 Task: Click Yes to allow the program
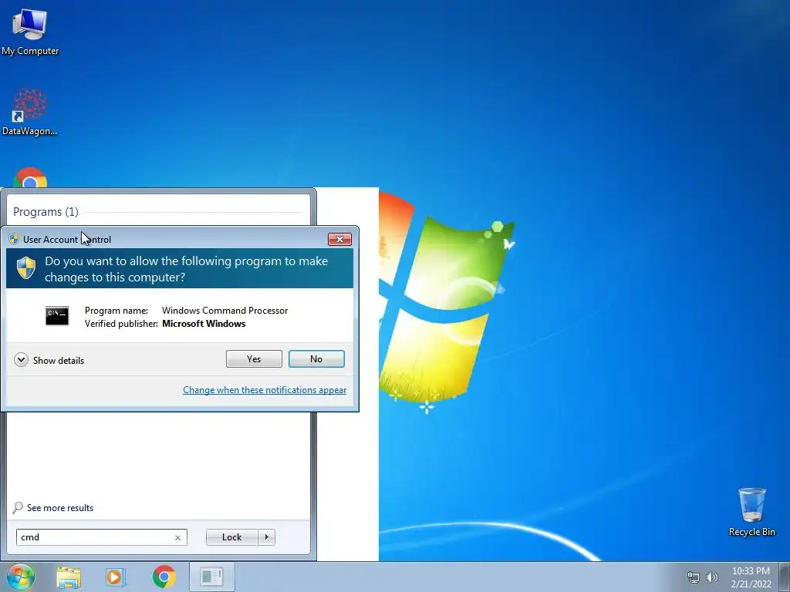click(254, 359)
